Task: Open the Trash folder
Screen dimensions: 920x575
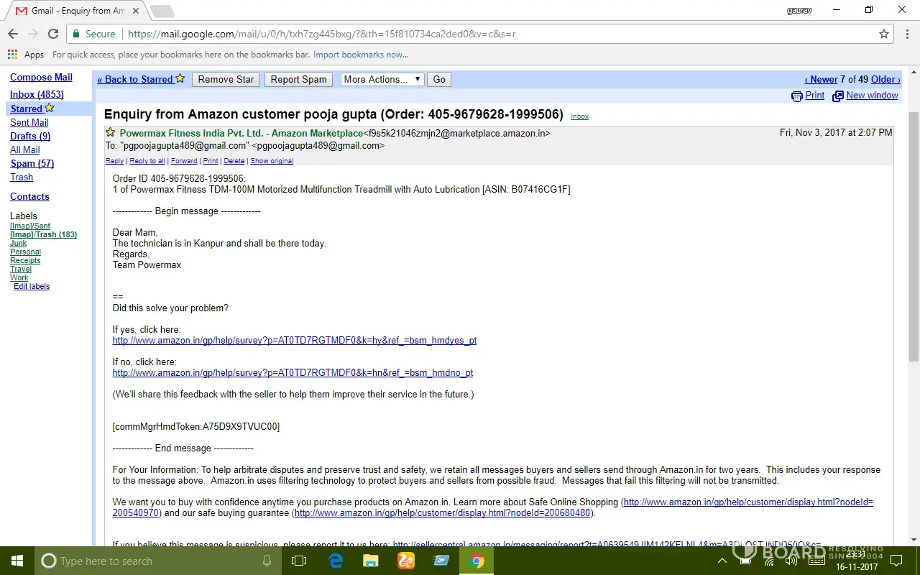Action: coord(22,177)
